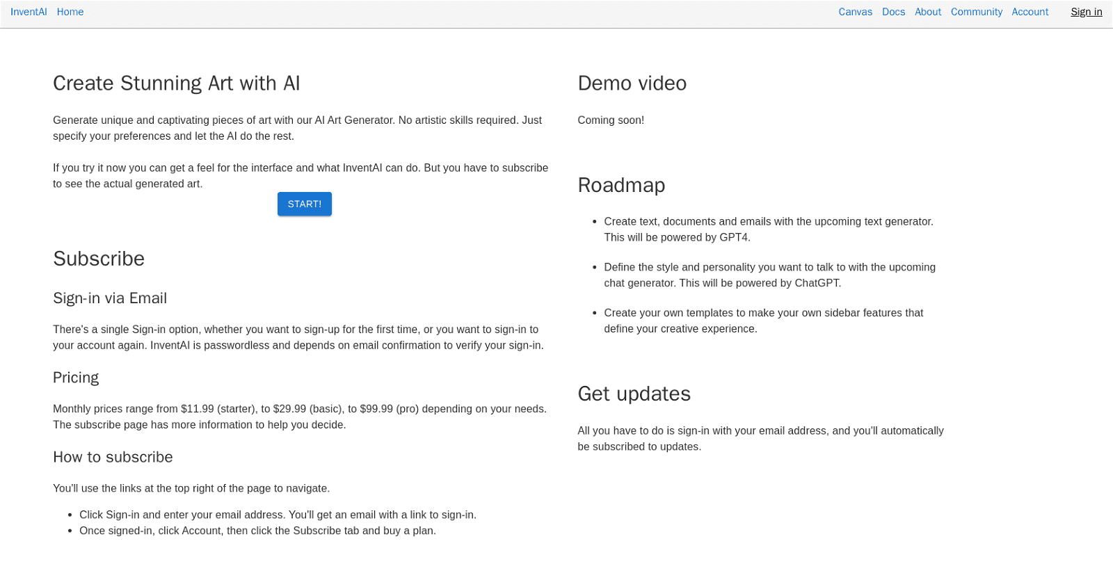Click the Demo video heading
This screenshot has height=580, width=1113.
(x=632, y=83)
